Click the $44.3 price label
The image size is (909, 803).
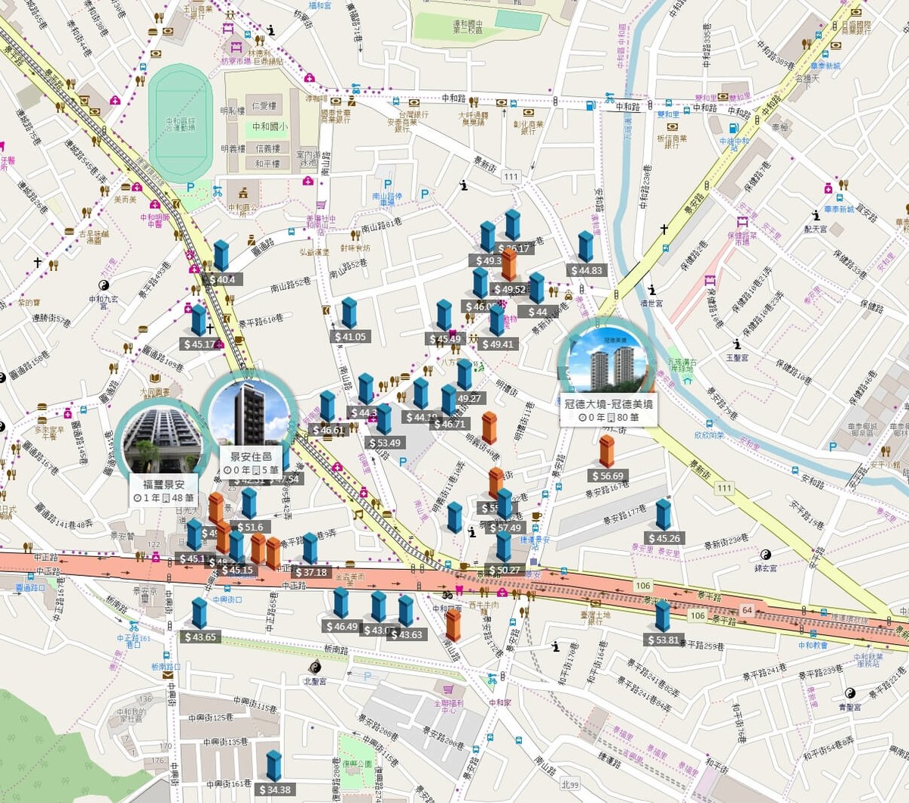pos(363,412)
